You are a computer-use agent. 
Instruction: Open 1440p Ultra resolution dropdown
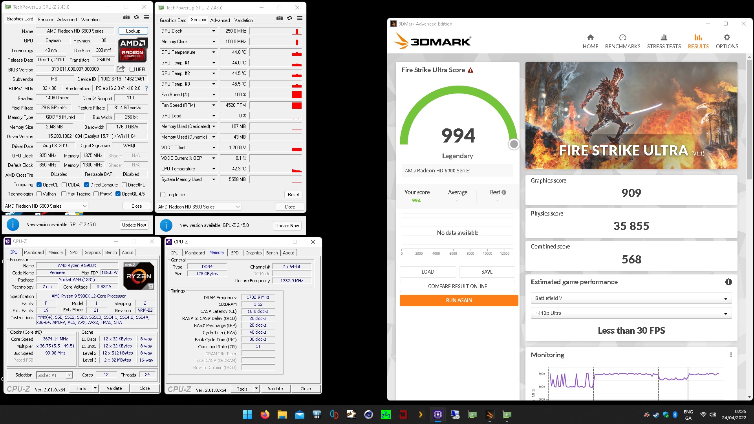[631, 313]
